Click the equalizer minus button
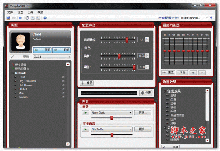 click(202, 73)
